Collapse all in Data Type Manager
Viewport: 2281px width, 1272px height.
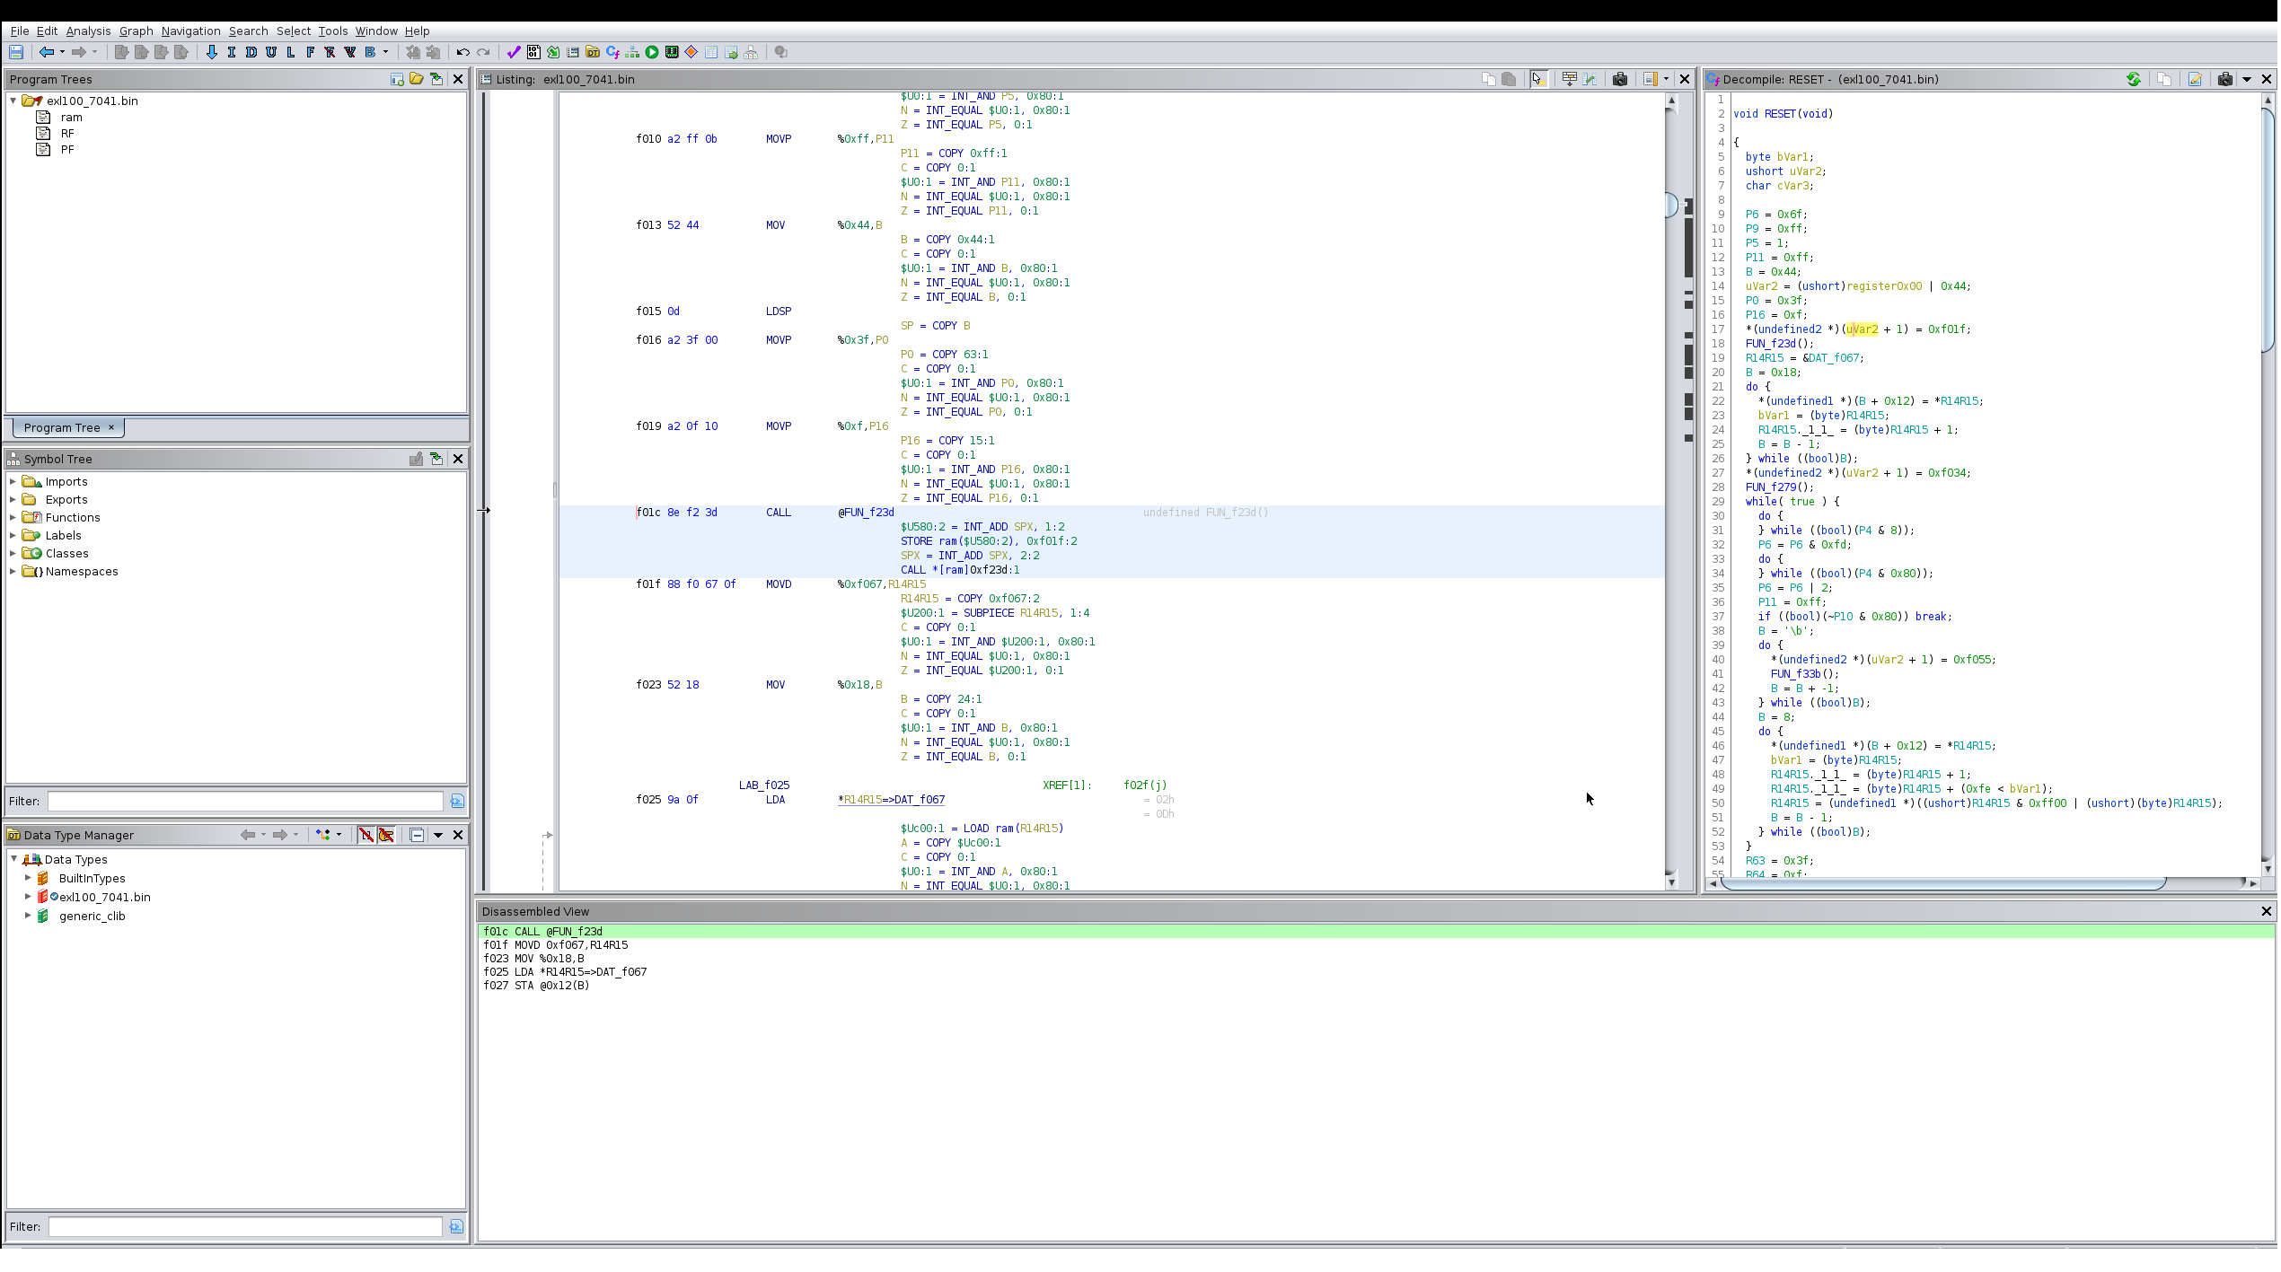[x=417, y=835]
